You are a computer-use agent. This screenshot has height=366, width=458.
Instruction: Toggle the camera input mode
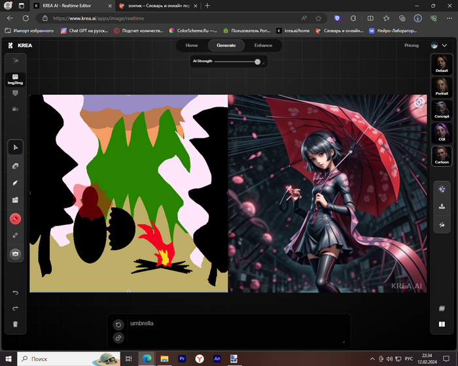tap(16, 109)
